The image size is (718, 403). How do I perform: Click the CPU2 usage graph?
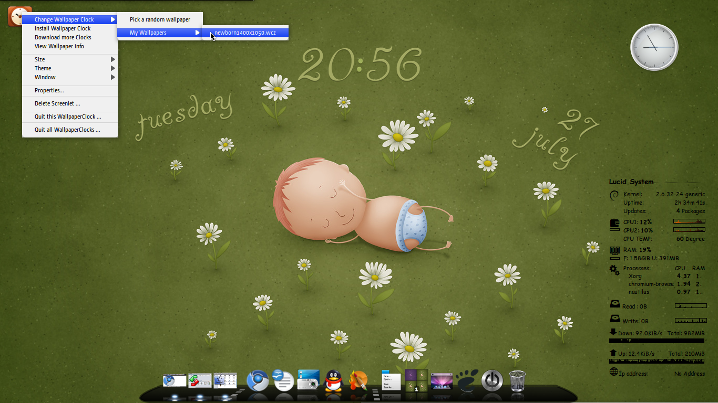pyautogui.click(x=689, y=230)
